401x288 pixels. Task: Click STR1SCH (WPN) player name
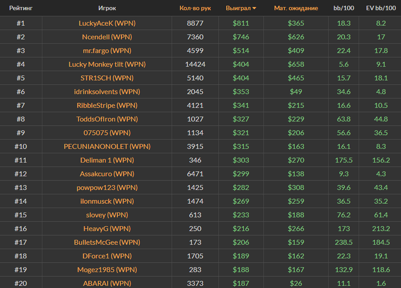pos(107,78)
